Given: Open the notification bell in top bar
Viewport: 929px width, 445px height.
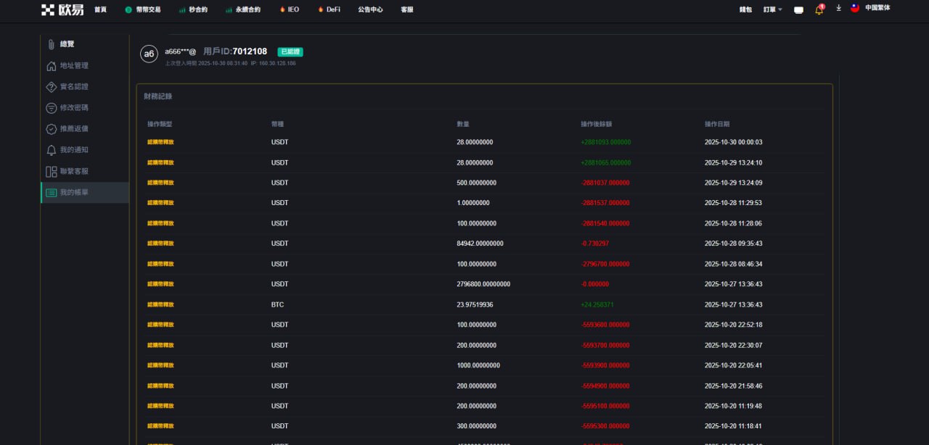Looking at the screenshot, I should [819, 9].
